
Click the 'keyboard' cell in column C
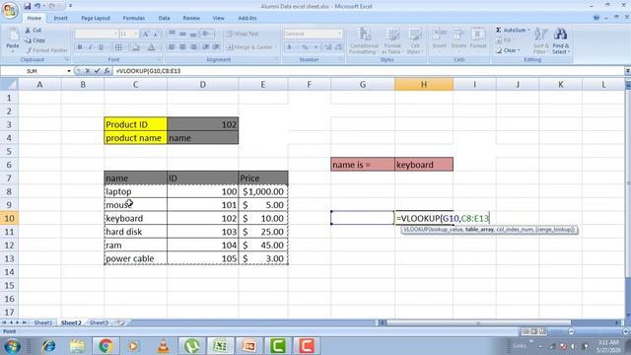pos(135,218)
